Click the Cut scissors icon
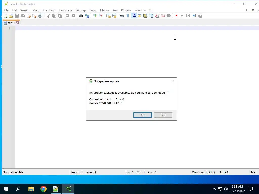This screenshot has width=259, height=194. tap(48, 16)
